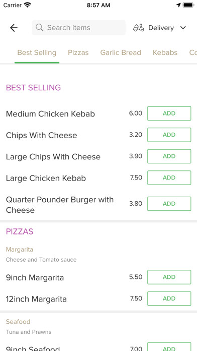Tap the Medium Chicken Kebab item name

[x=50, y=114]
